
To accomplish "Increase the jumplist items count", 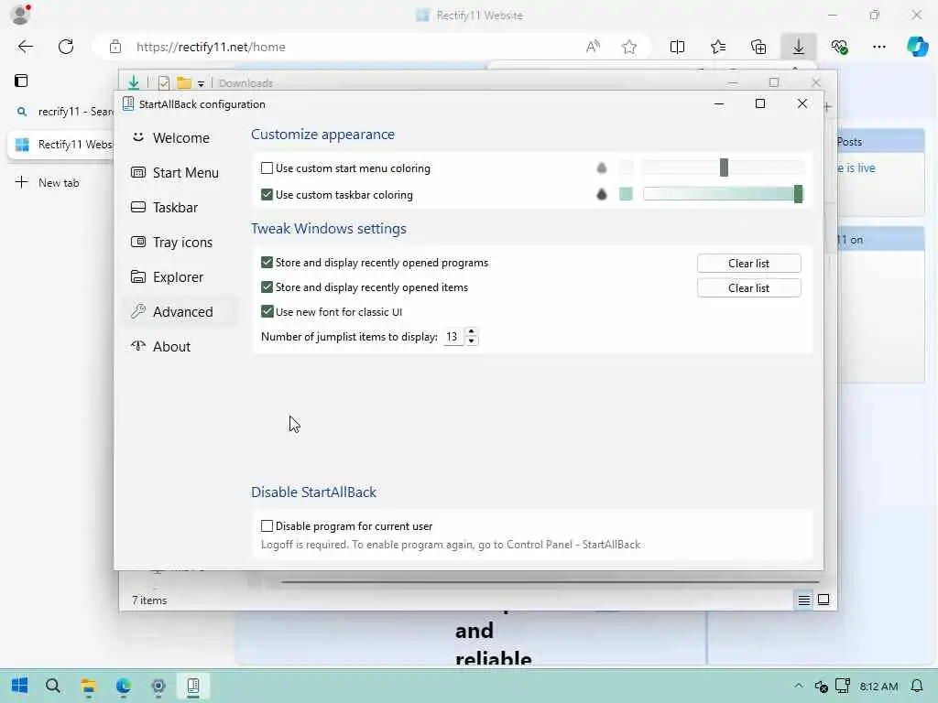I will (x=472, y=331).
